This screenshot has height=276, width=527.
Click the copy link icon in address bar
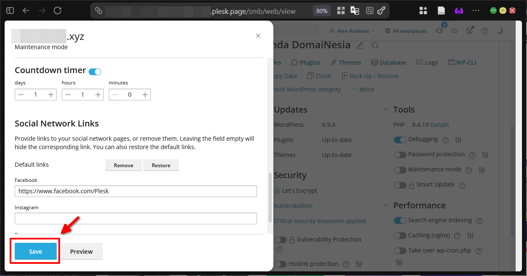tap(381, 11)
